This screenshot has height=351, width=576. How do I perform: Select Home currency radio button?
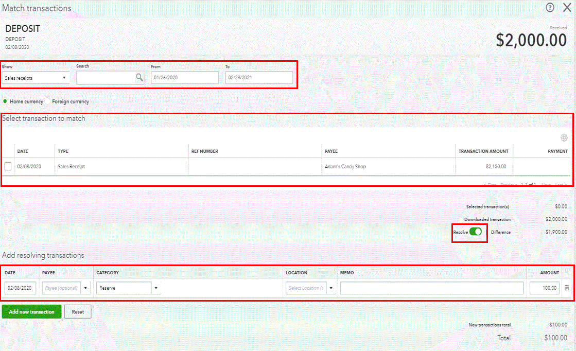coord(5,101)
